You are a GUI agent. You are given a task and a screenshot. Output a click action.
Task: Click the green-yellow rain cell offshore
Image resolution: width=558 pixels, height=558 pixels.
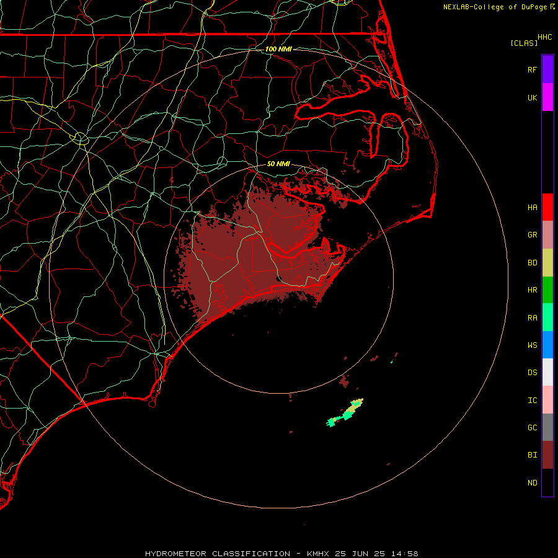(345, 413)
